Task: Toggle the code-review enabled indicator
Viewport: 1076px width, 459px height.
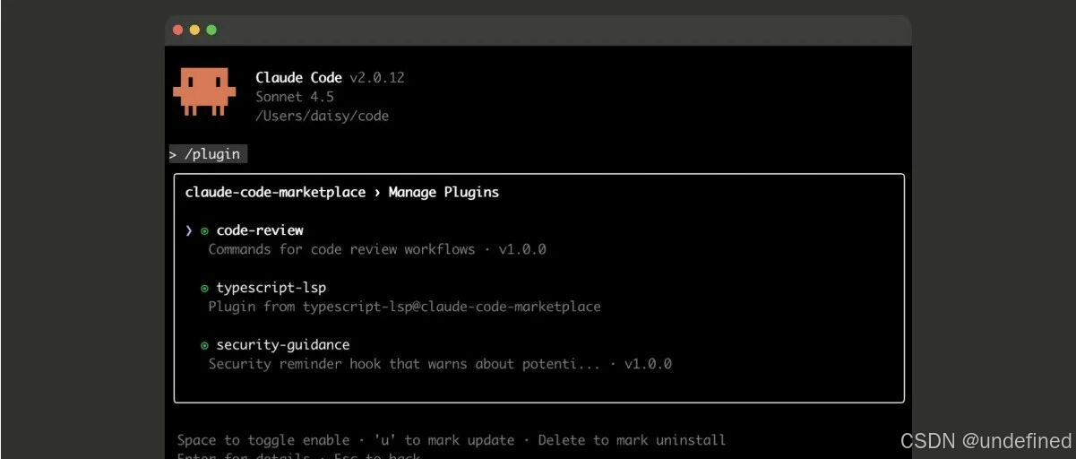Action: click(x=205, y=231)
